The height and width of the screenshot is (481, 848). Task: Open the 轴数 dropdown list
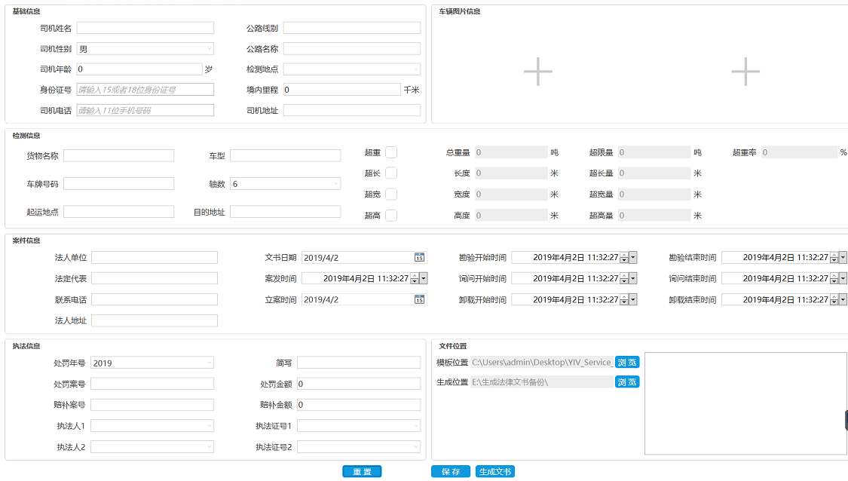point(335,184)
